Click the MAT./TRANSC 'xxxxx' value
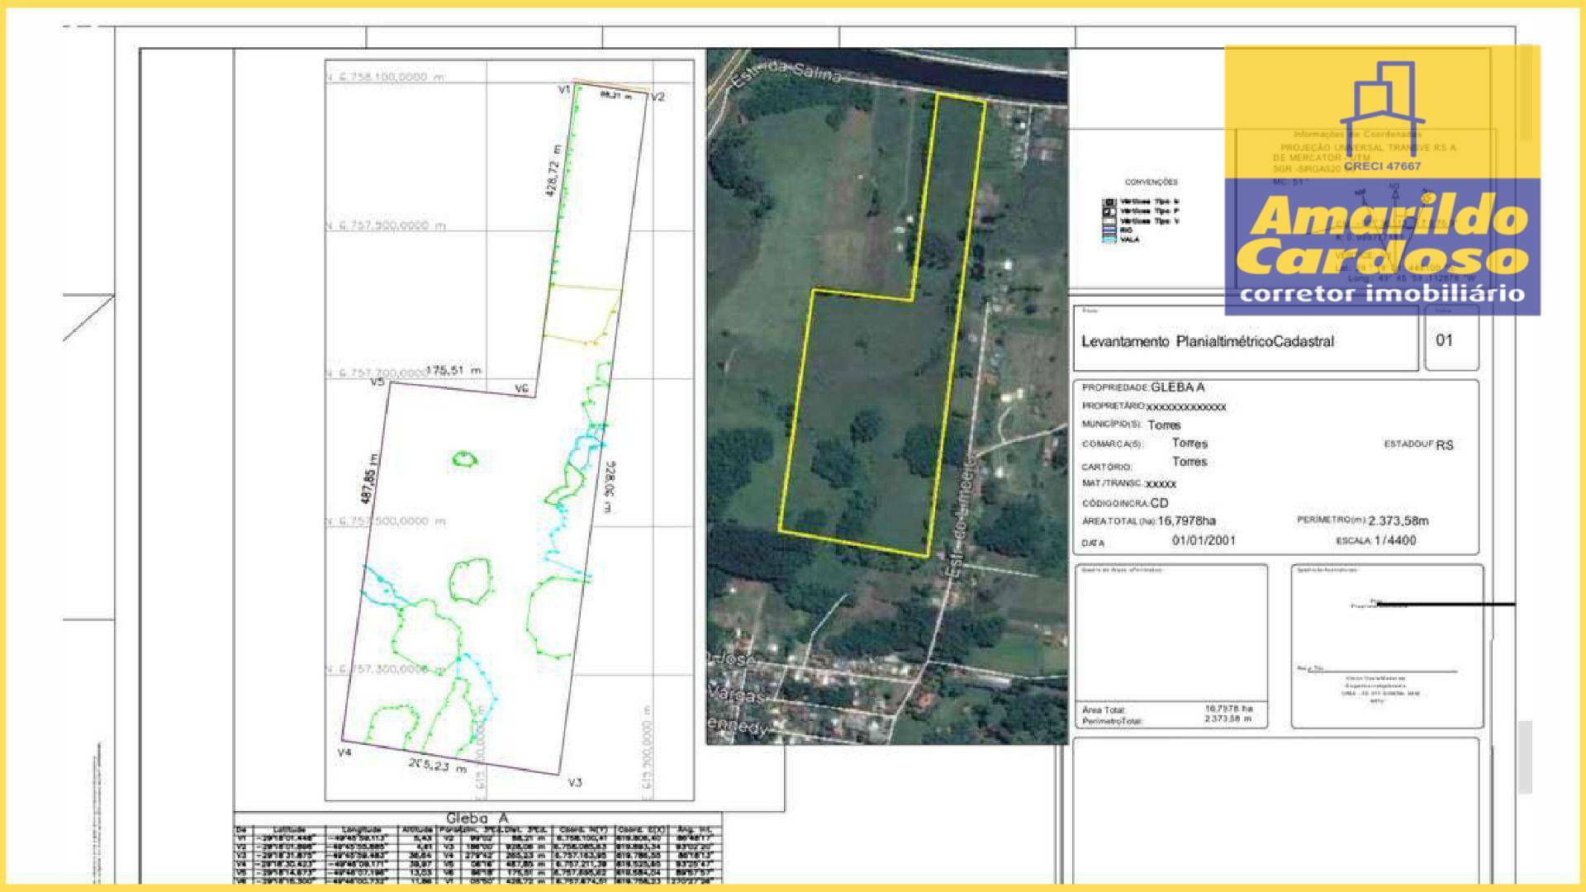The width and height of the screenshot is (1586, 892). (1161, 484)
